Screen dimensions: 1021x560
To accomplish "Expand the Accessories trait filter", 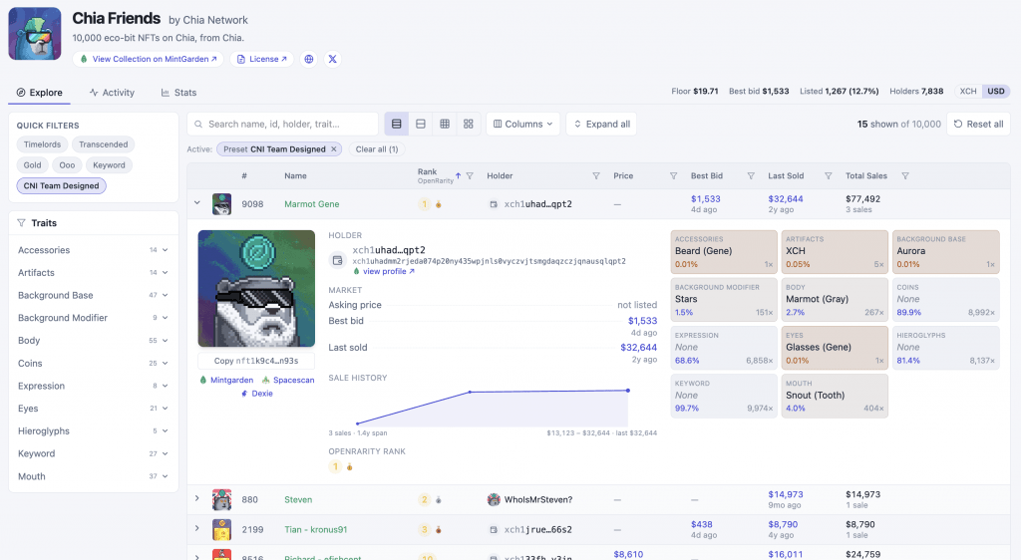I will [93, 250].
